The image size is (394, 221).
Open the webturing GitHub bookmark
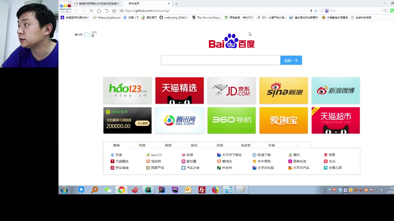pyautogui.click(x=174, y=17)
